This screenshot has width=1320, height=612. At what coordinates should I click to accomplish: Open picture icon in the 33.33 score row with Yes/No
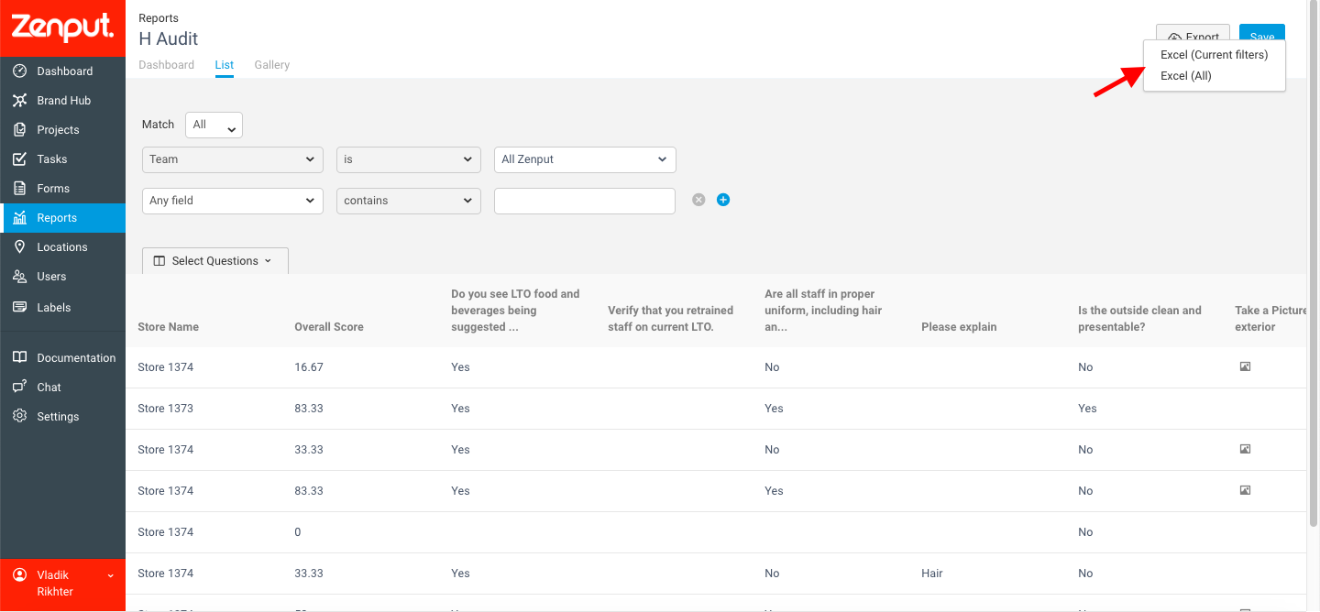(x=1245, y=449)
